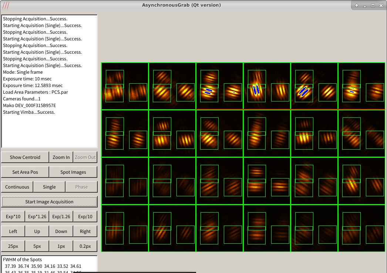Click the Show Centroid button
This screenshot has width=387, height=273.
pyautogui.click(x=25, y=157)
